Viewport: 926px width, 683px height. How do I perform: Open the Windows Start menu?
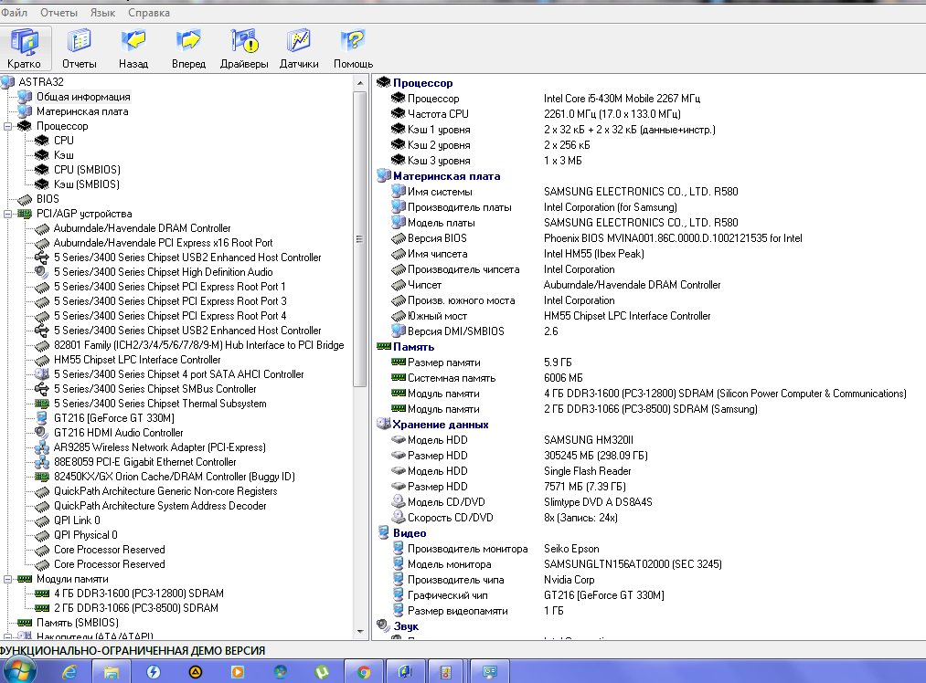(x=20, y=671)
